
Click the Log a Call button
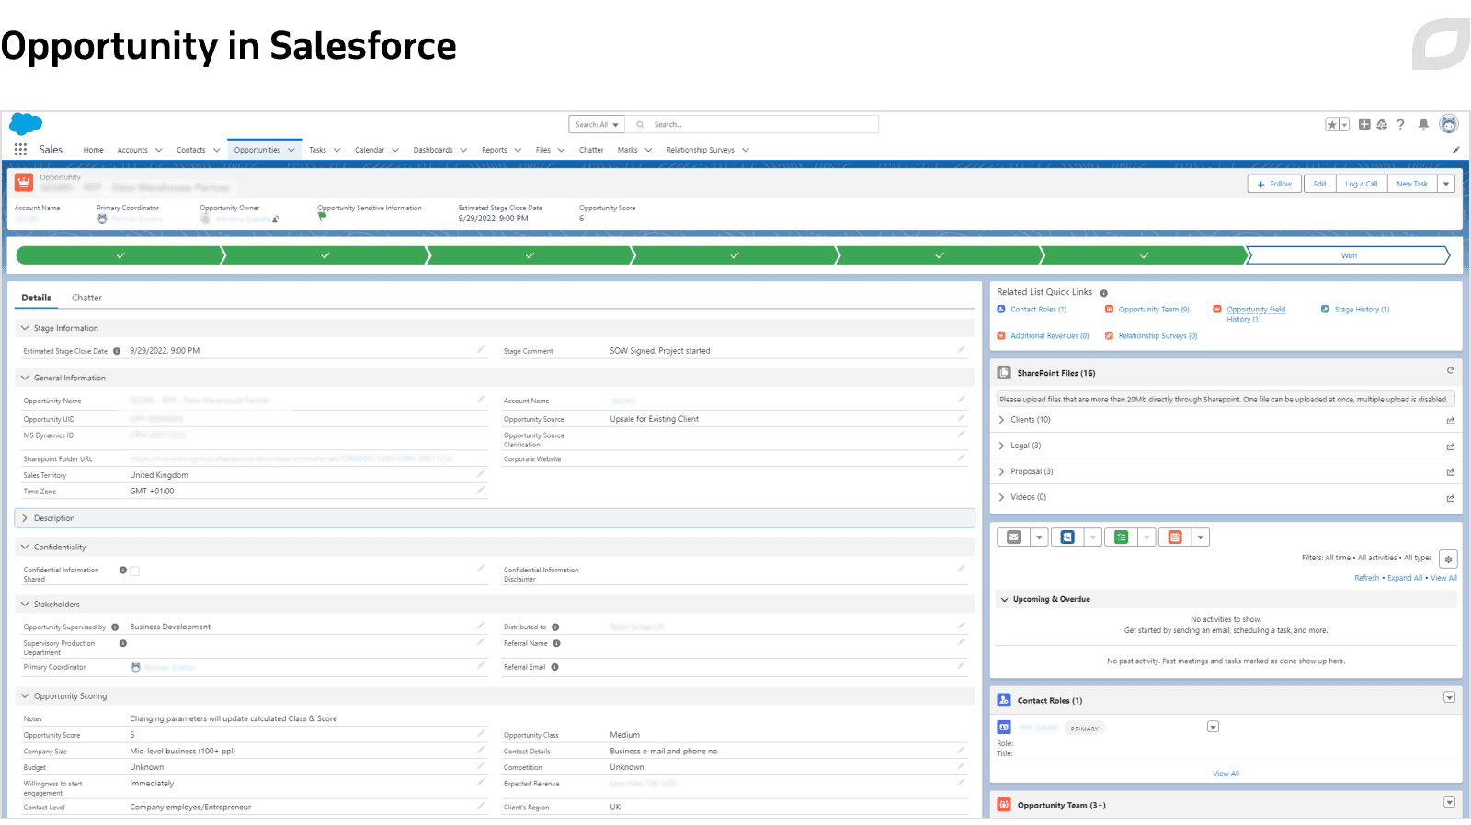[x=1362, y=184]
